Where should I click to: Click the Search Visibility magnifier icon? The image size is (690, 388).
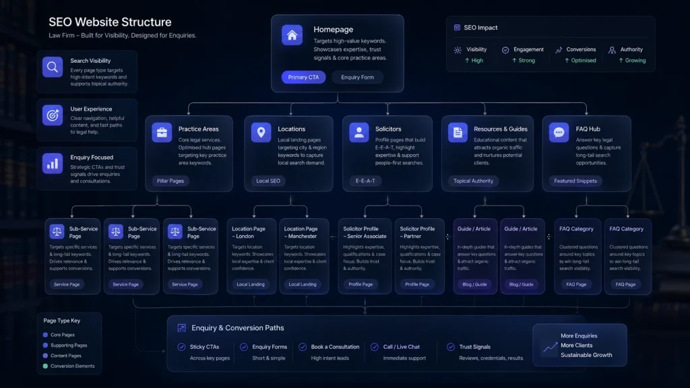[x=53, y=67]
